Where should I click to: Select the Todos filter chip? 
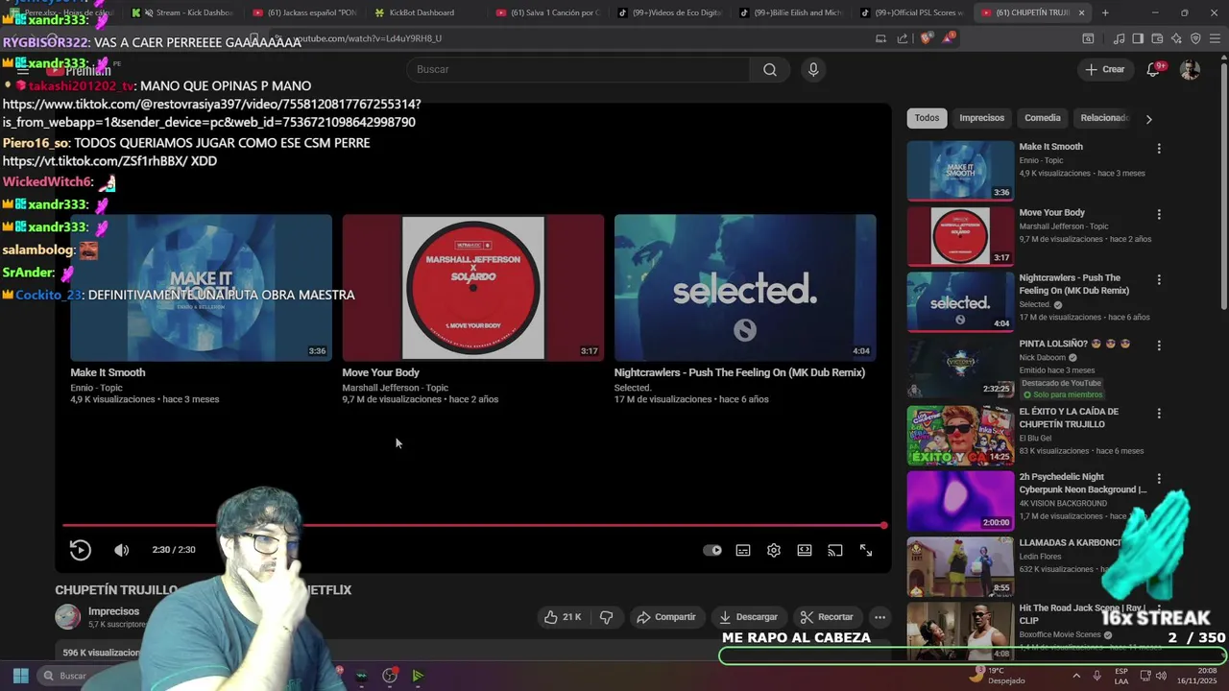coord(927,118)
